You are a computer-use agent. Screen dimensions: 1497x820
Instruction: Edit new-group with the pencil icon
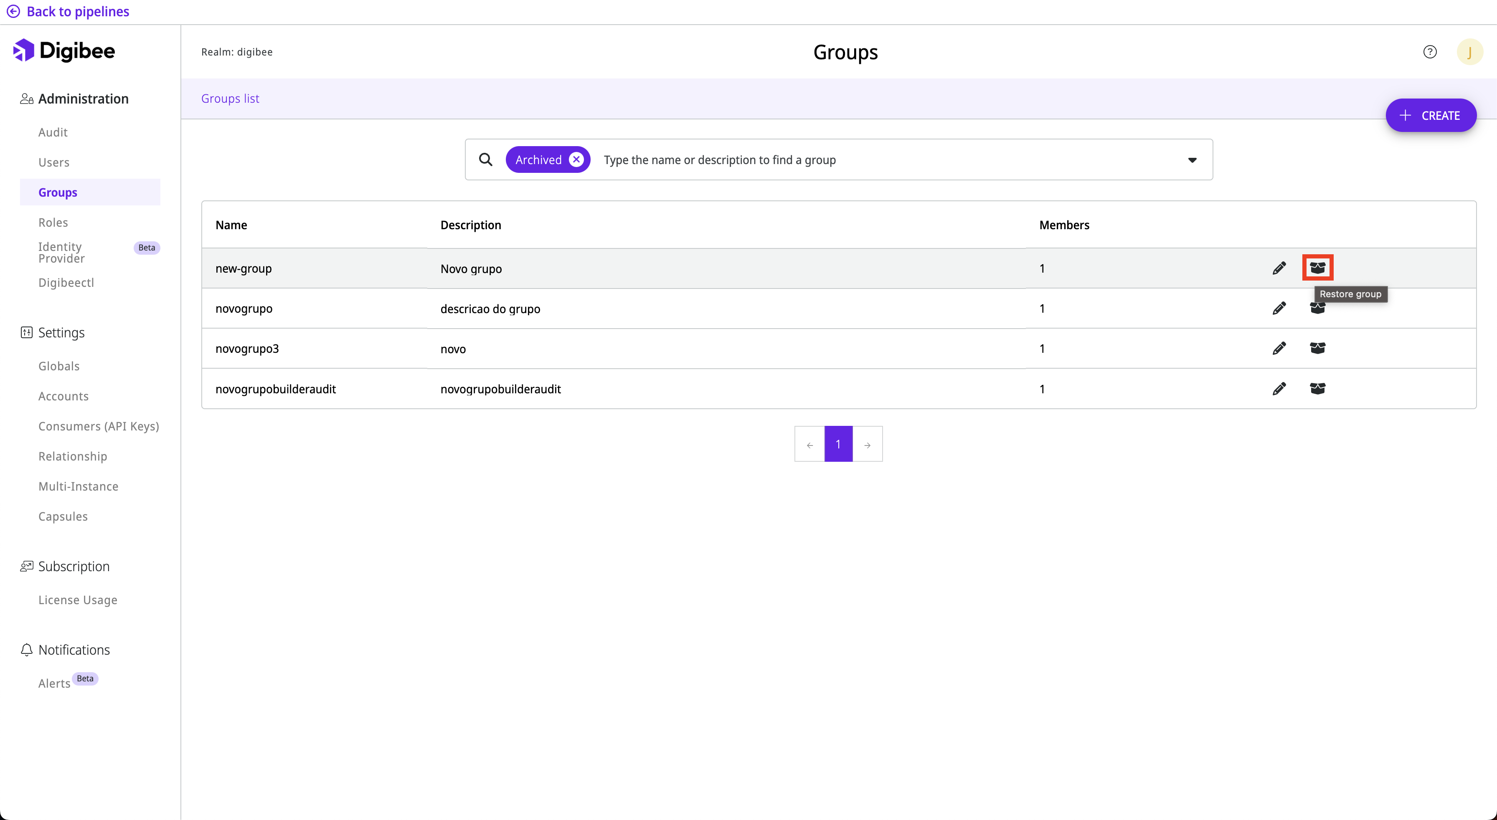[1279, 268]
